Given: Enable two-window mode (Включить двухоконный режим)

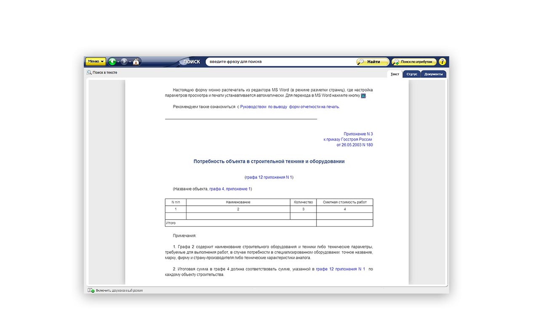Looking at the screenshot, I should 115,290.
